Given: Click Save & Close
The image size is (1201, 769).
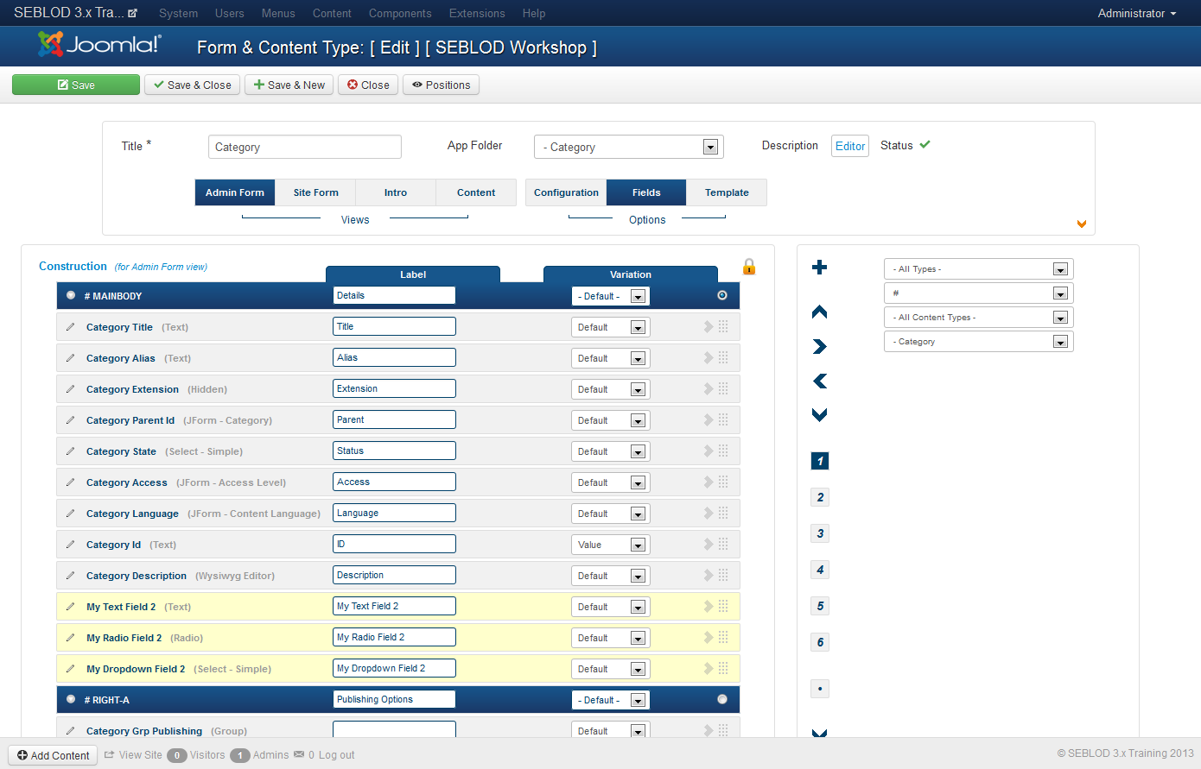Looking at the screenshot, I should pyautogui.click(x=193, y=85).
